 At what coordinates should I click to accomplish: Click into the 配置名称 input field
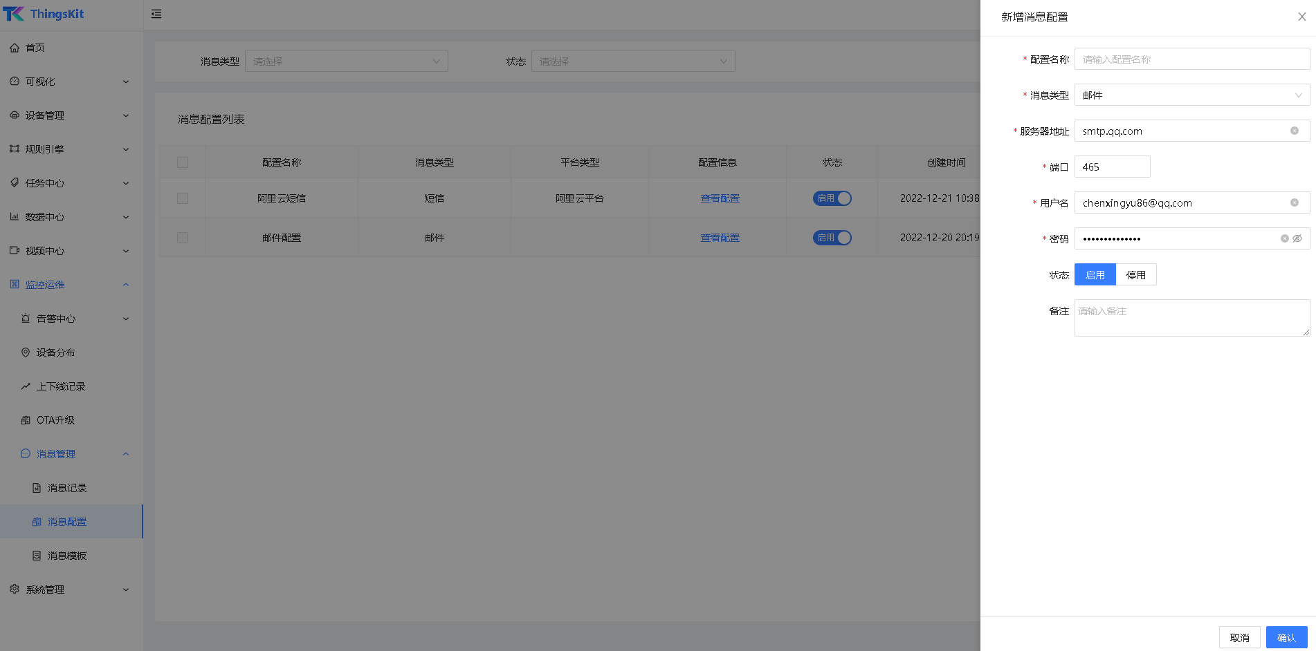(x=1191, y=59)
